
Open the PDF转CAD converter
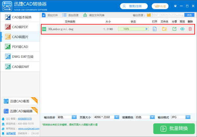click(x=20, y=47)
